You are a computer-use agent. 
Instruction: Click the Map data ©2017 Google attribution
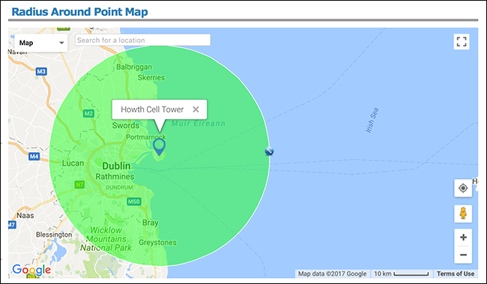point(333,274)
